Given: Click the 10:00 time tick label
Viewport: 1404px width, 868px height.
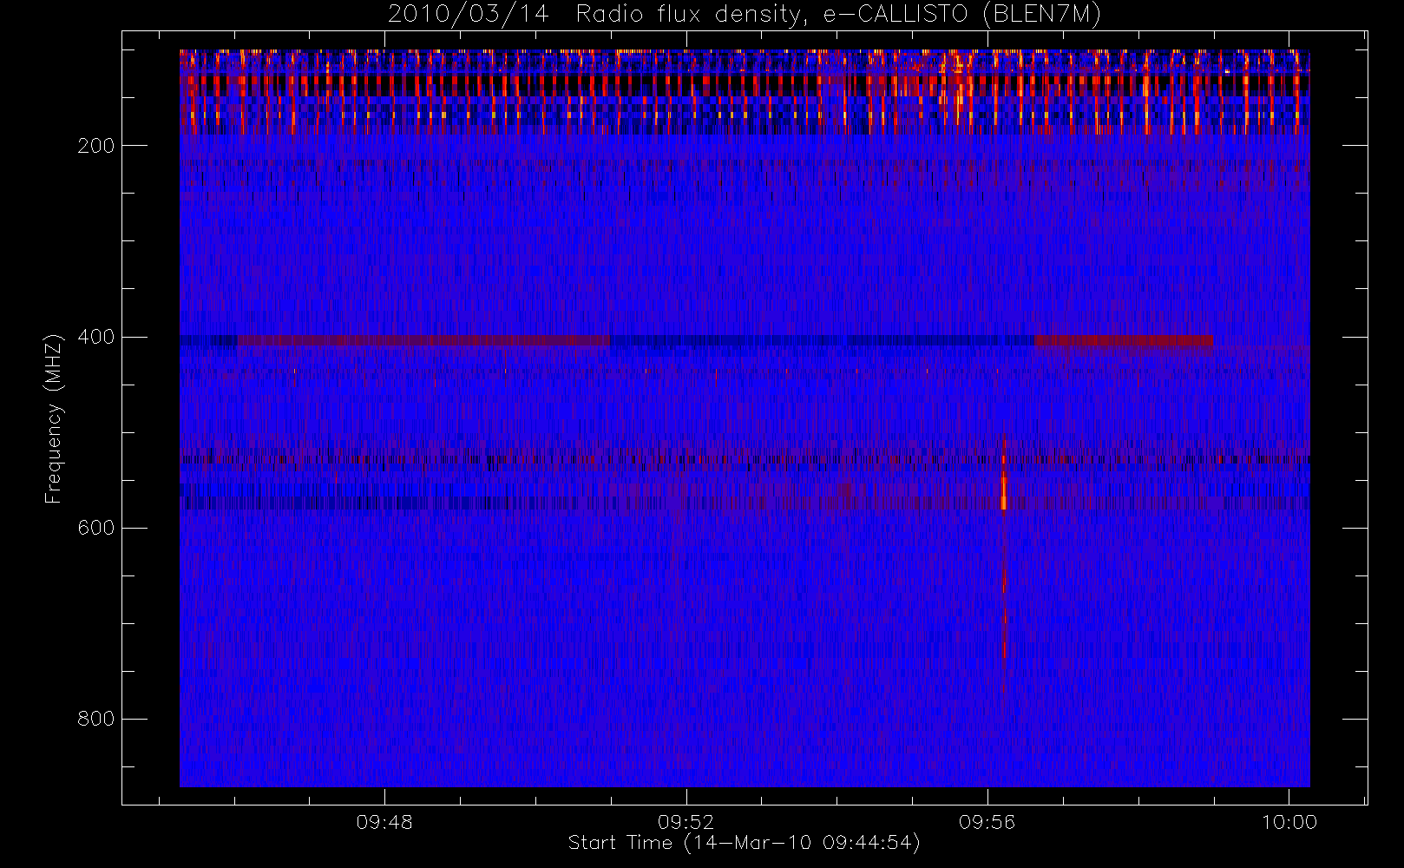Looking at the screenshot, I should [1289, 822].
